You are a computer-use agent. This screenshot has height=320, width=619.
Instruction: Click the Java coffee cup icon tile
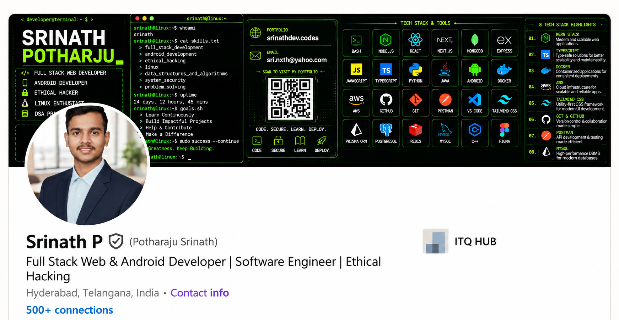click(445, 73)
